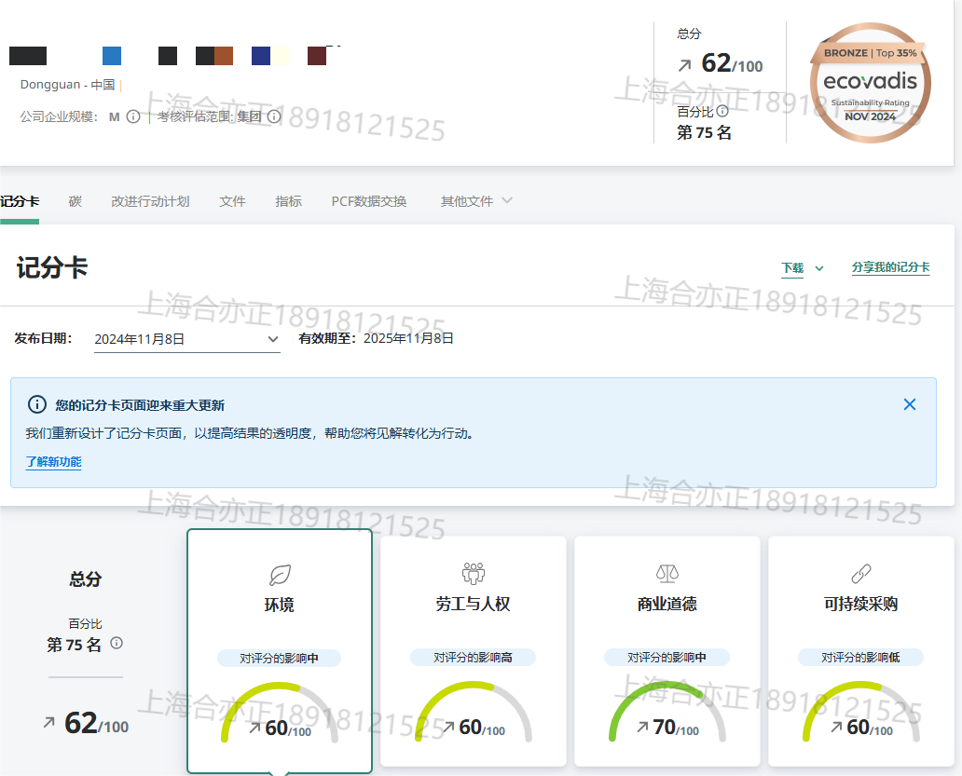The height and width of the screenshot is (776, 962).
Task: Click the Sustainable Procurement chain link icon
Action: pos(860,573)
